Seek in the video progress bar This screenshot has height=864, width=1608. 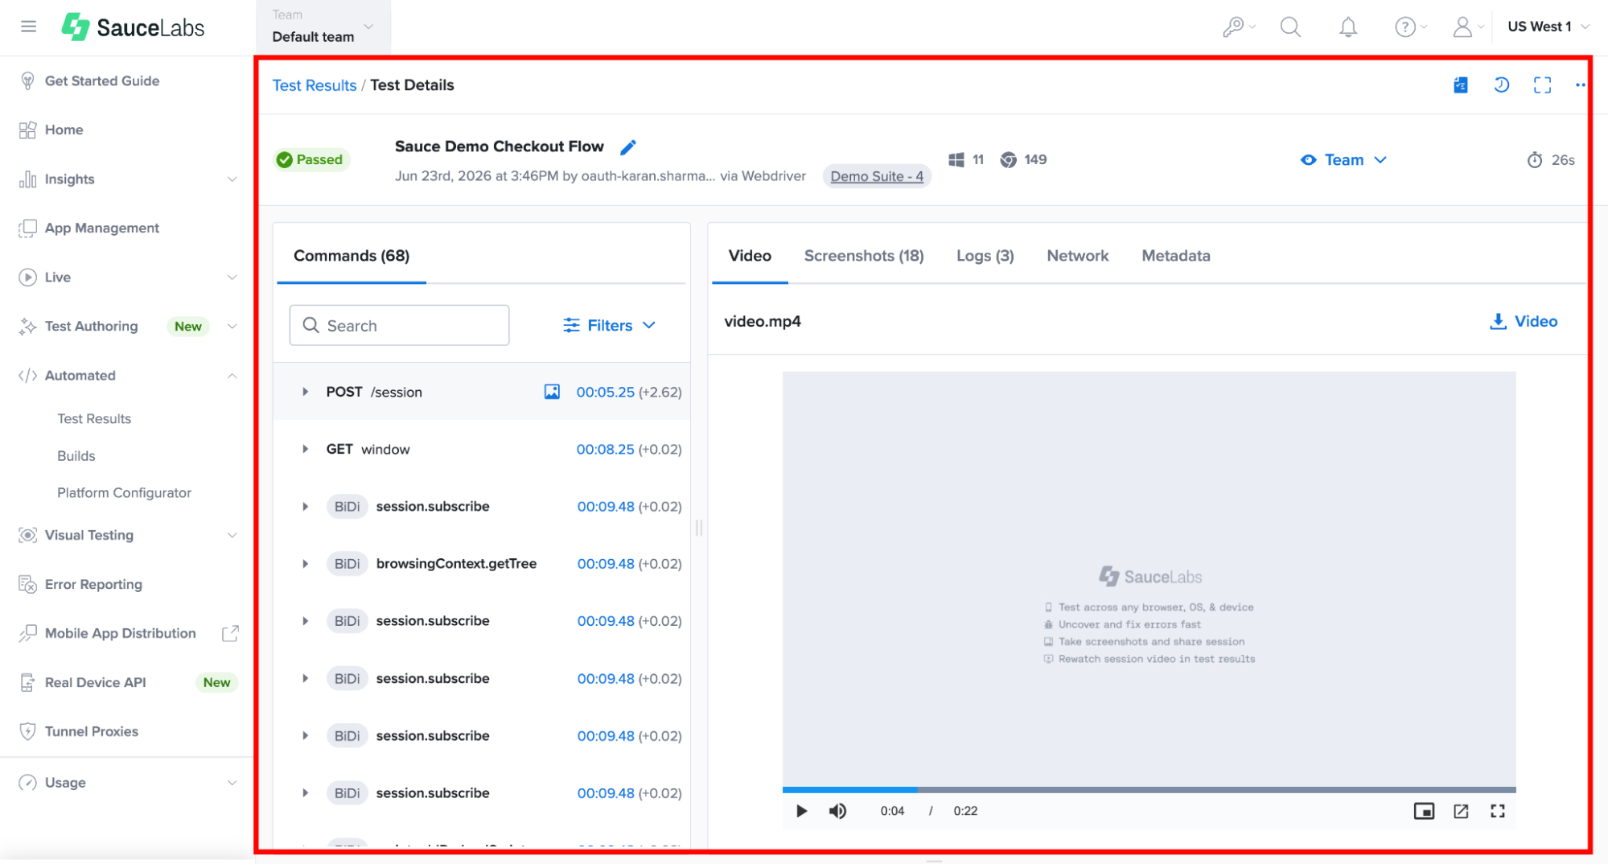click(x=1149, y=789)
